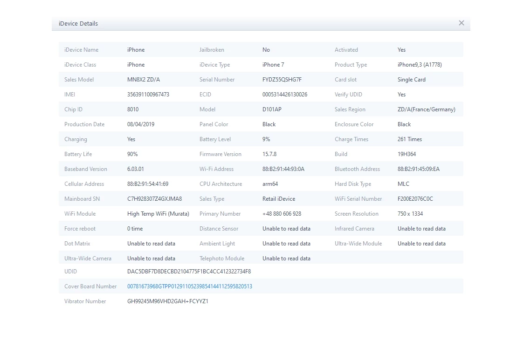Select the serial number FYDZ55QSHG7F
The width and height of the screenshot is (524, 347).
(x=282, y=80)
